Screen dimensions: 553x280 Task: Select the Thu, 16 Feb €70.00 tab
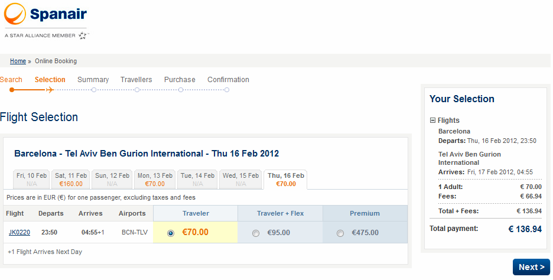(286, 180)
